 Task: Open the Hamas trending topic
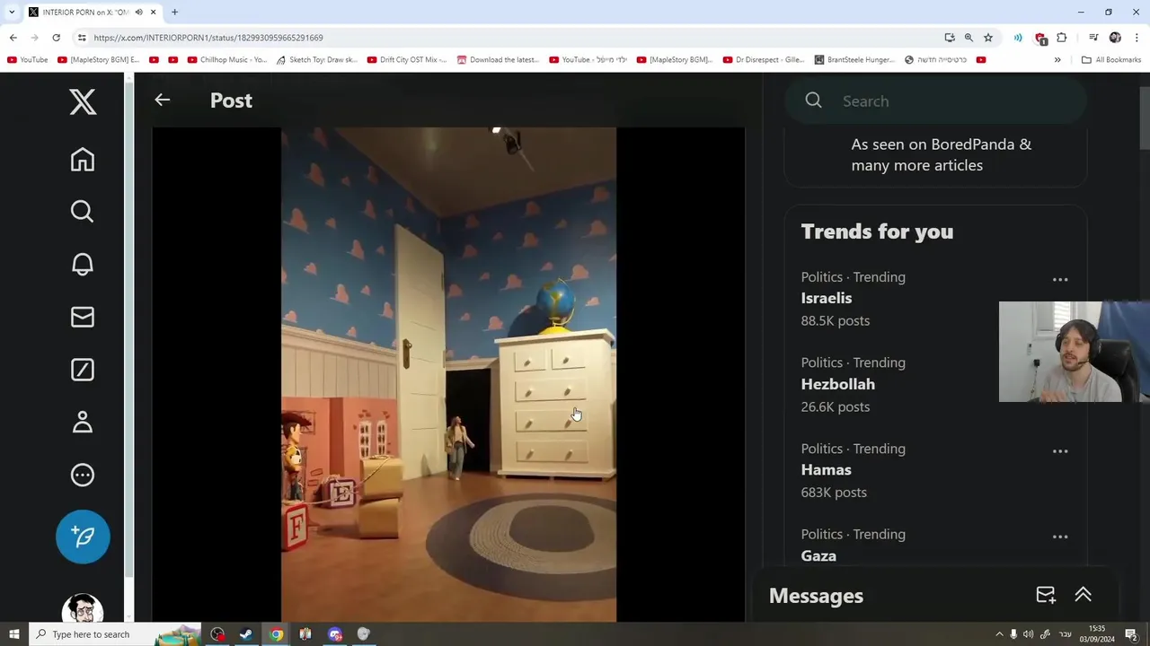click(826, 469)
